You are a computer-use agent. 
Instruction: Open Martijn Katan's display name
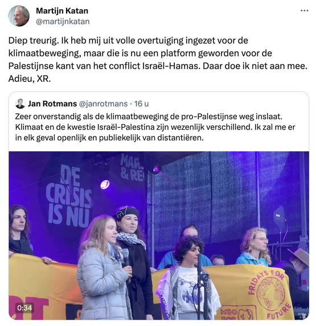(x=62, y=11)
